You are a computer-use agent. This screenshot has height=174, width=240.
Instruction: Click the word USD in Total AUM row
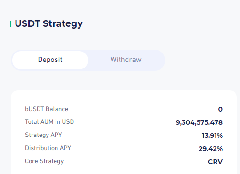tap(68, 122)
